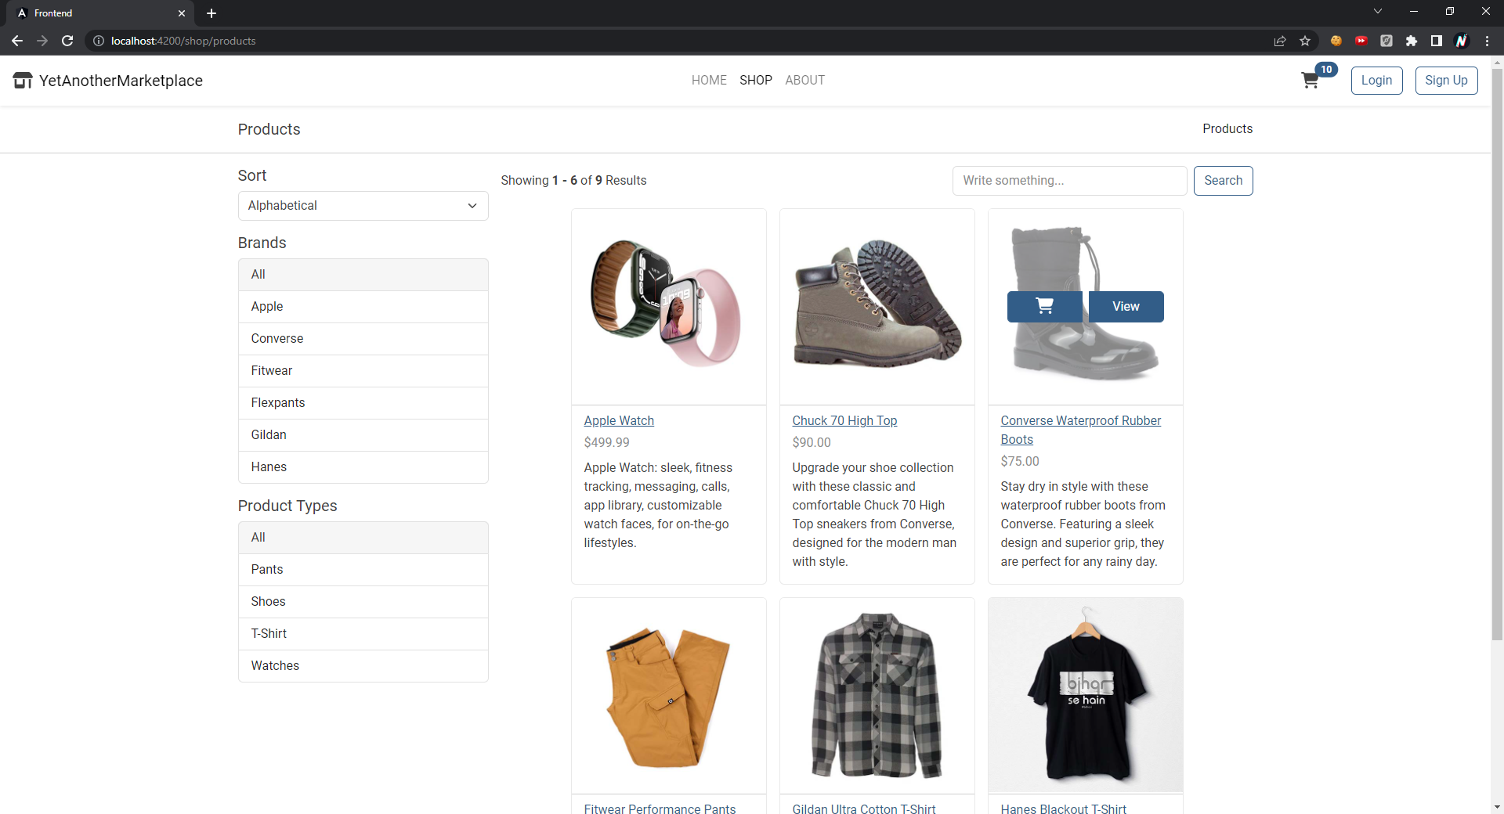
Task: Filter by Gildan brand
Action: click(363, 435)
